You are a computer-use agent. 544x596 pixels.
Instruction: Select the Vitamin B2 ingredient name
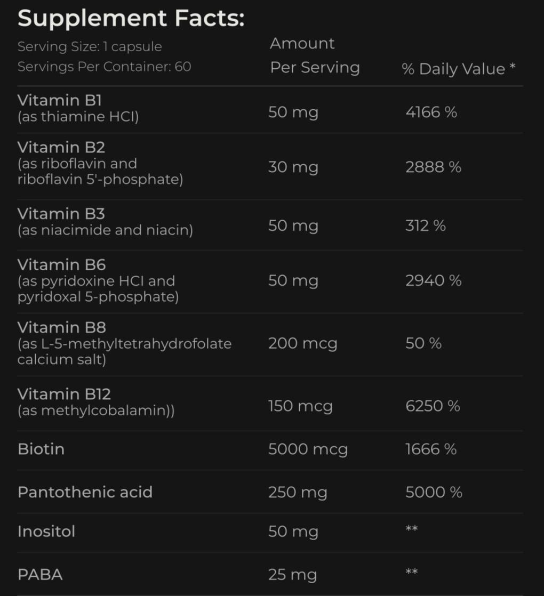click(61, 148)
